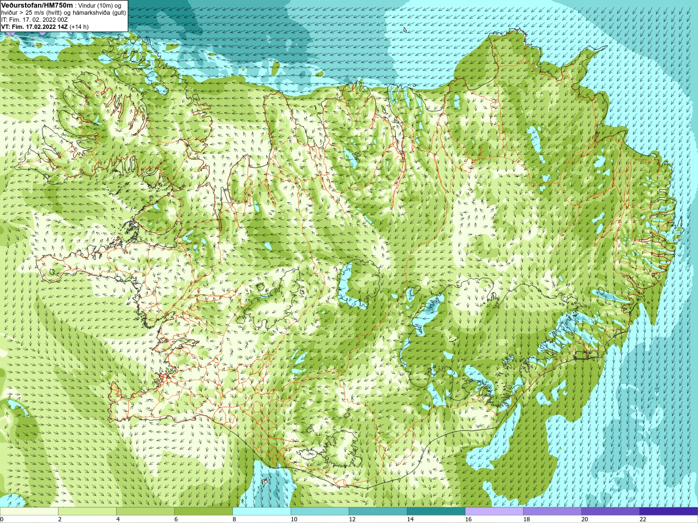Click the '8' scale label

tap(234, 519)
